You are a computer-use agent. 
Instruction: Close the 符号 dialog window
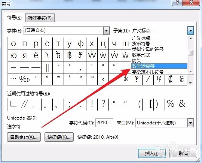pos(192,3)
